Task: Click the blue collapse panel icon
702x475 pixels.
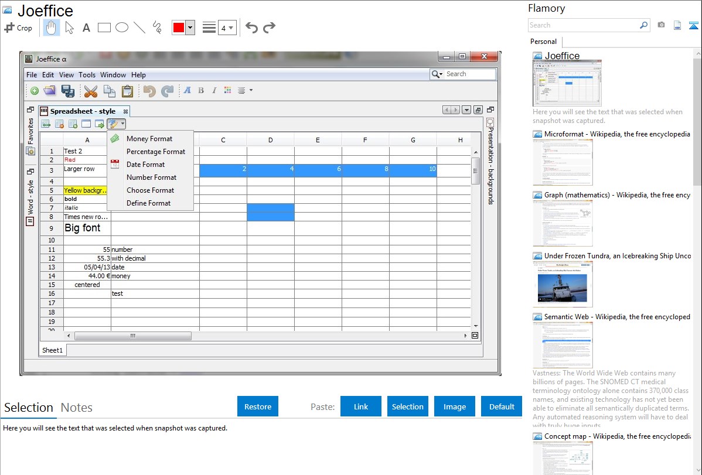Action: 693,25
